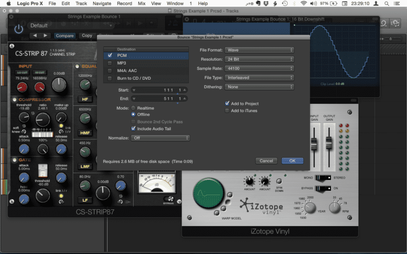Open the Sample Rate 44100 dropdown

pyautogui.click(x=259, y=68)
